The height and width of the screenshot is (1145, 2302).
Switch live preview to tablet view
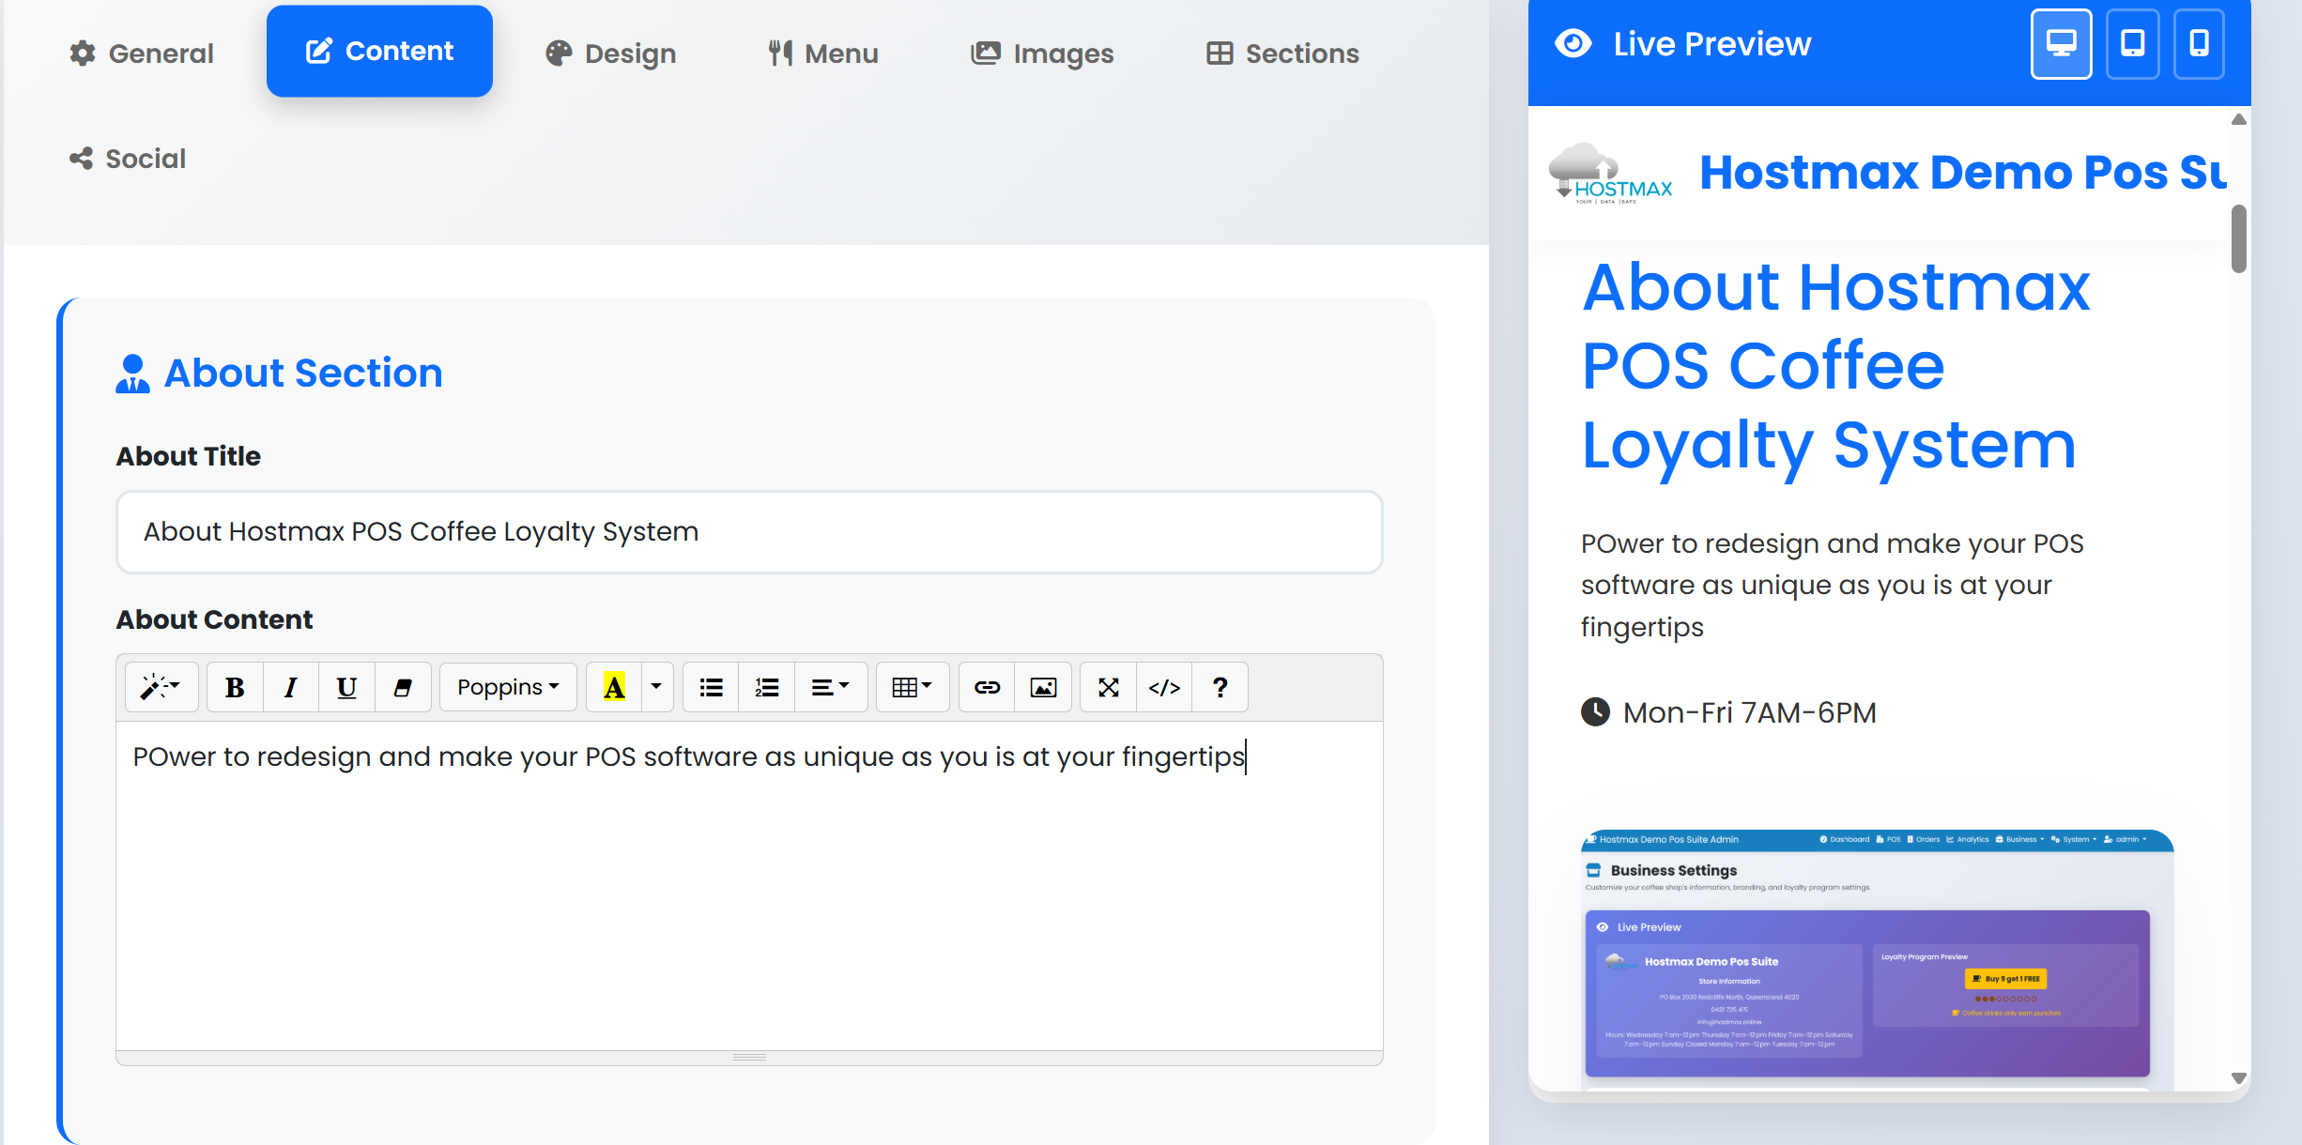[x=2132, y=44]
